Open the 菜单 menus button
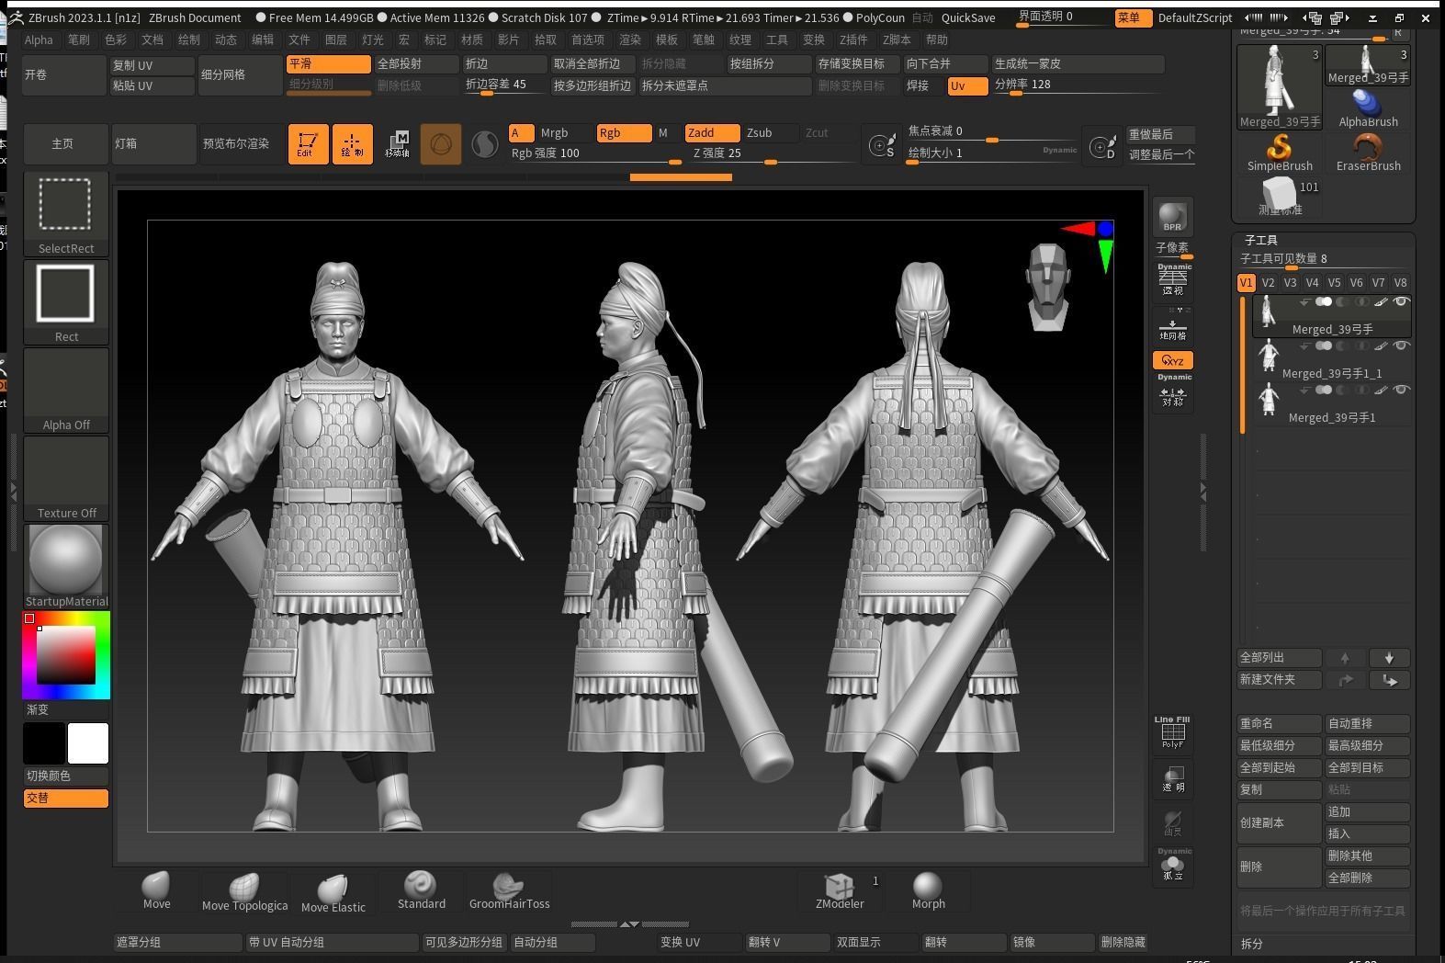This screenshot has height=963, width=1445. (1133, 18)
